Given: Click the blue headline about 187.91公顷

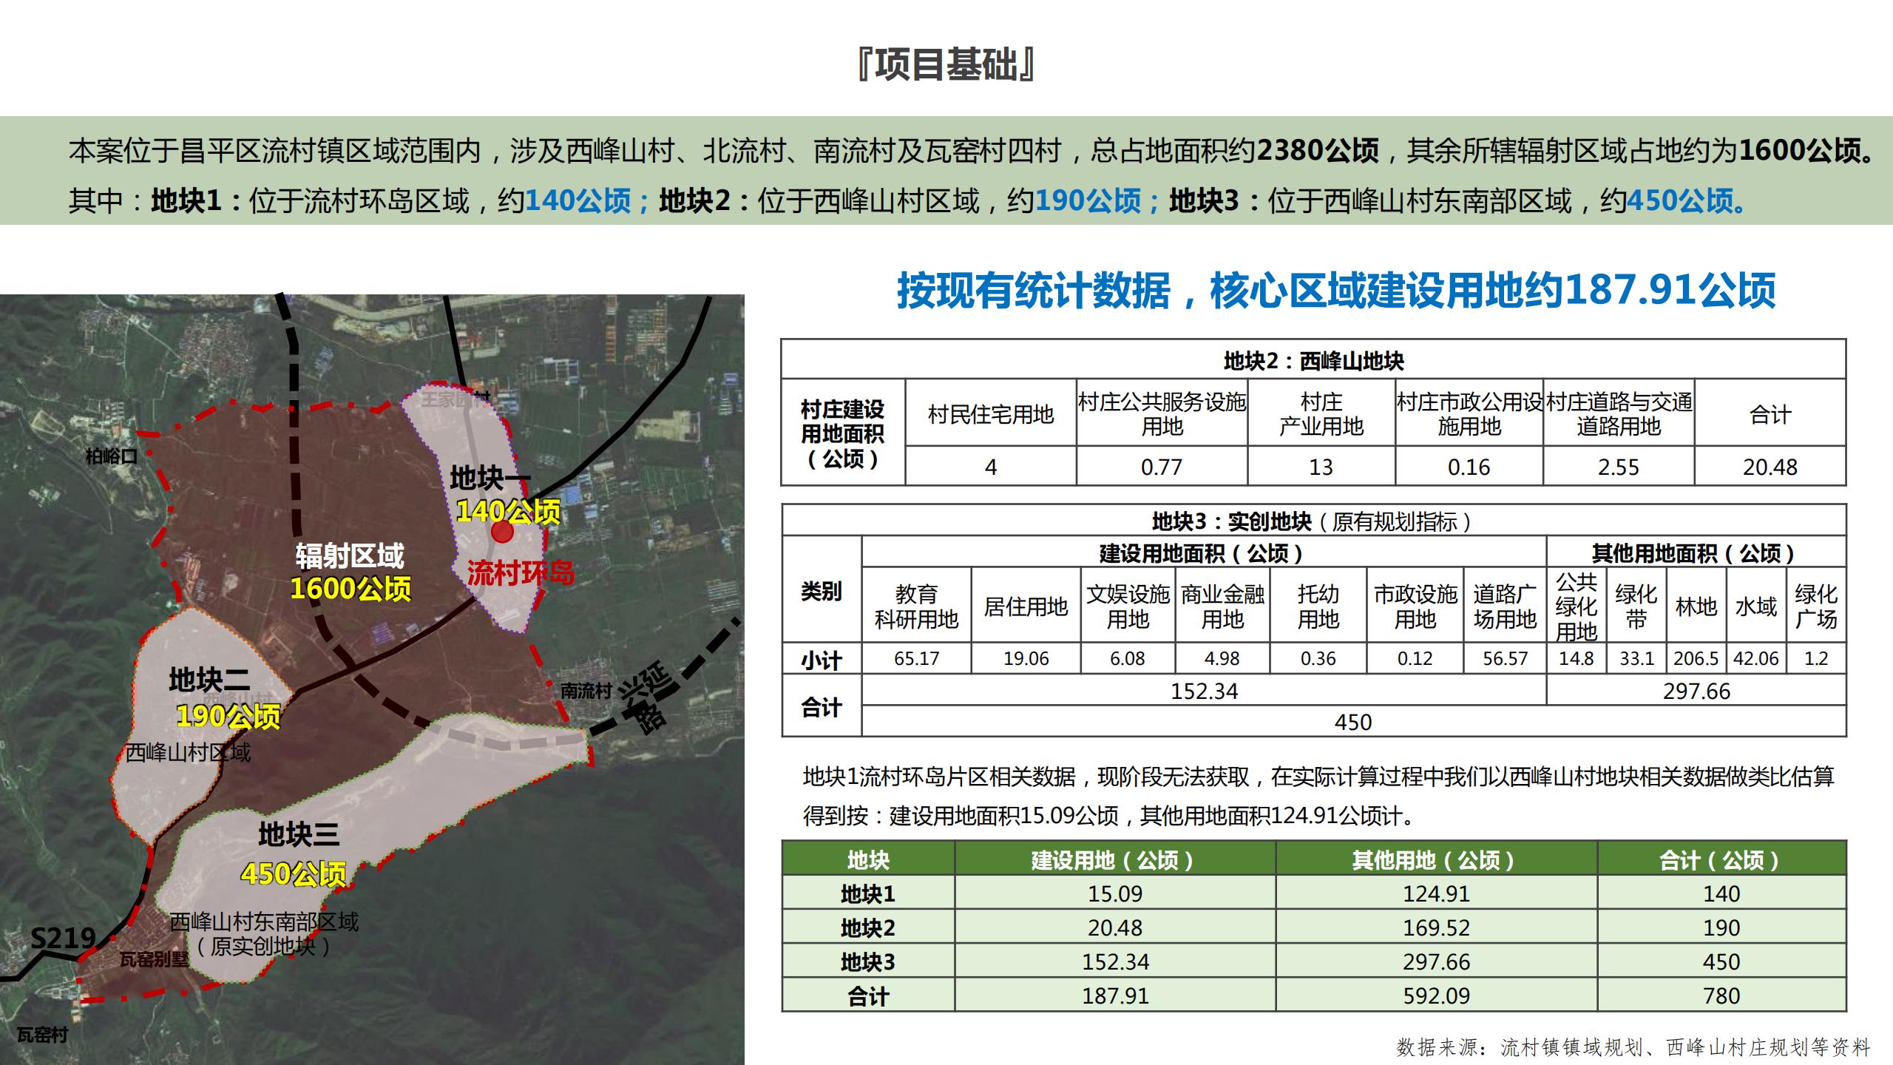Looking at the screenshot, I should point(1335,290).
